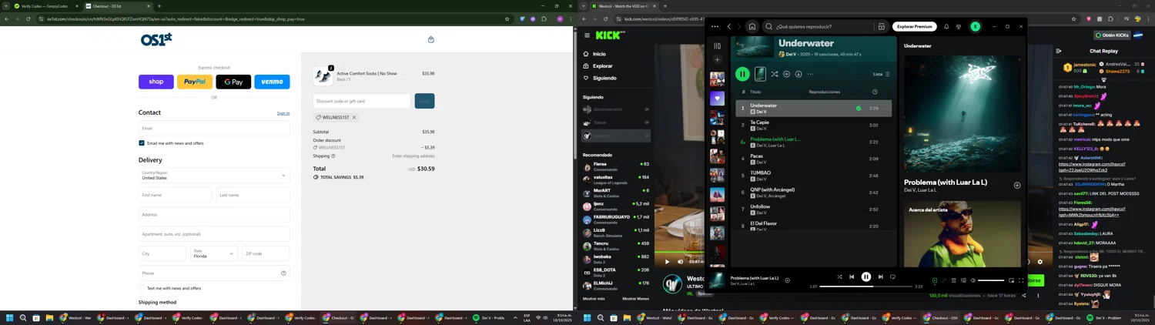
Task: Switch to the Checkout - OS1st browser tab
Action: (x=117, y=6)
